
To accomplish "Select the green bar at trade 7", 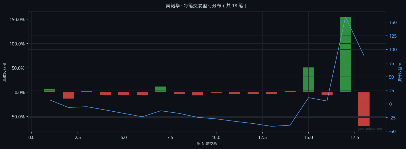I will tap(161, 89).
